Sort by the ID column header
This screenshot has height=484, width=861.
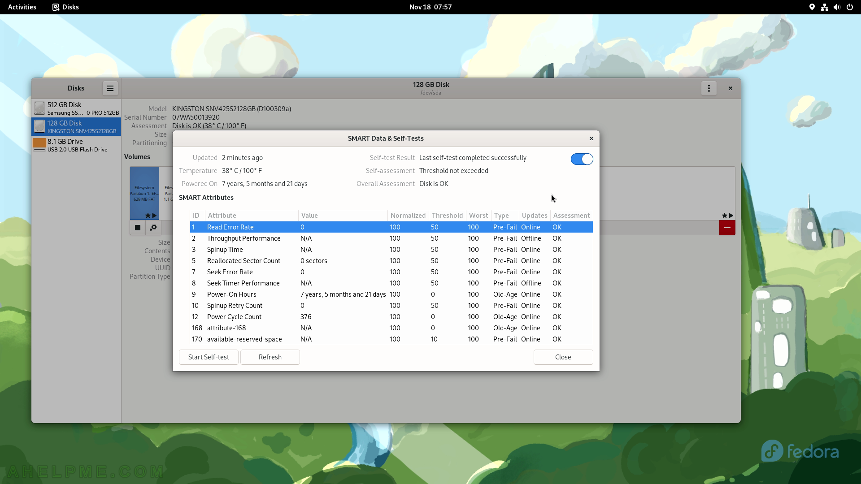coord(197,216)
